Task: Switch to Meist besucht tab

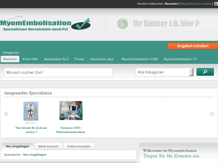Action: click(48, 146)
